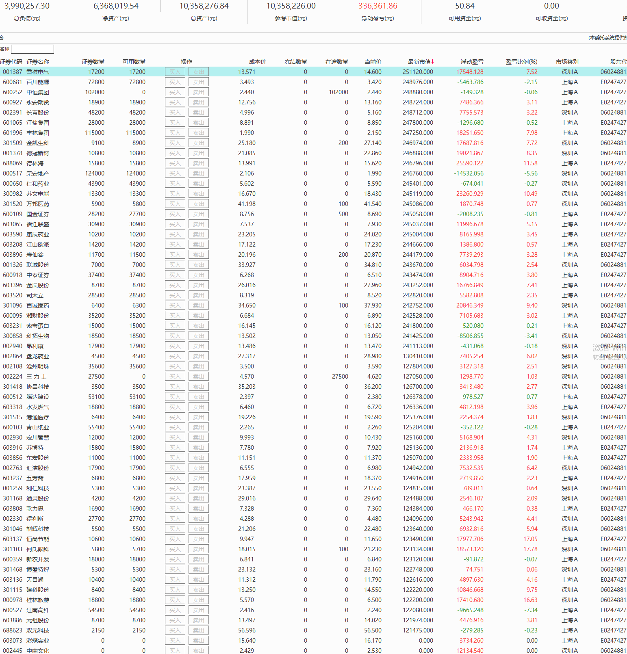Click 买入 button for 丰林集团
The height and width of the screenshot is (654, 627).
[x=175, y=133]
